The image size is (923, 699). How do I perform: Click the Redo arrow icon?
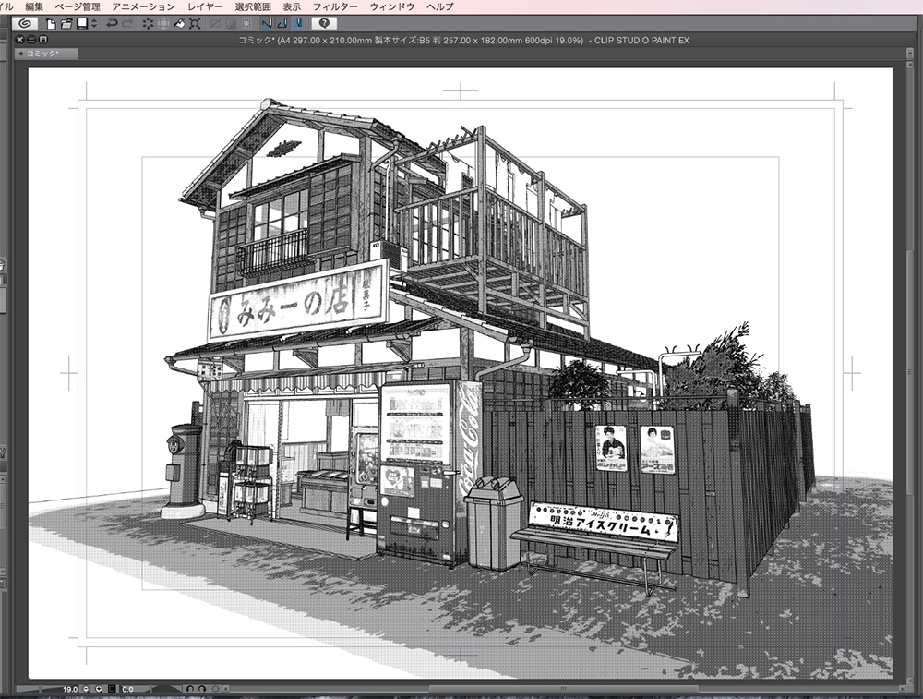click(x=127, y=24)
